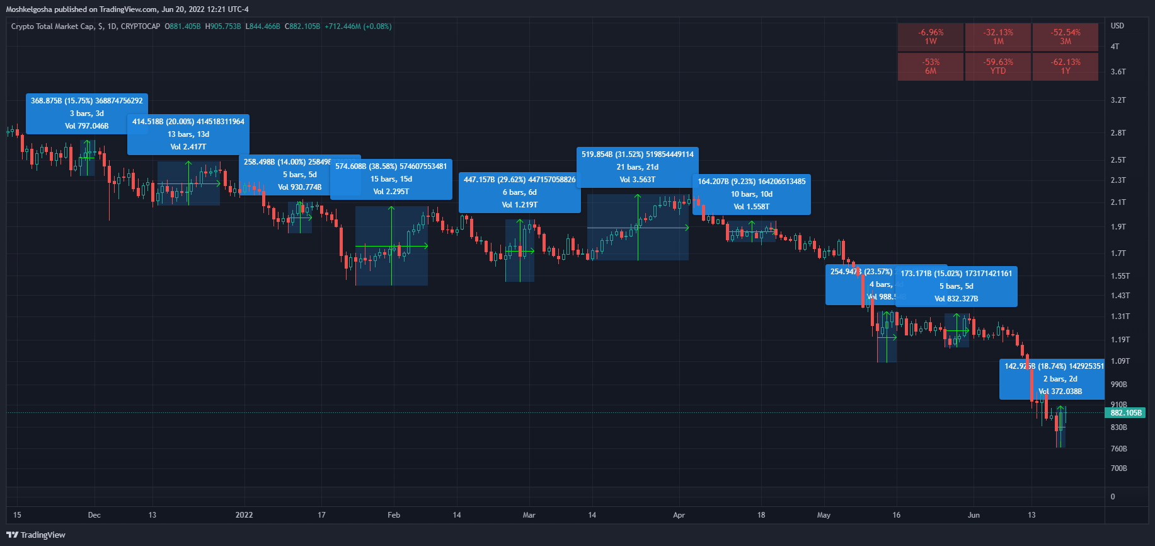This screenshot has width=1155, height=546.
Task: Select the 414.518B (20.00%) measurement label
Action: click(x=188, y=134)
